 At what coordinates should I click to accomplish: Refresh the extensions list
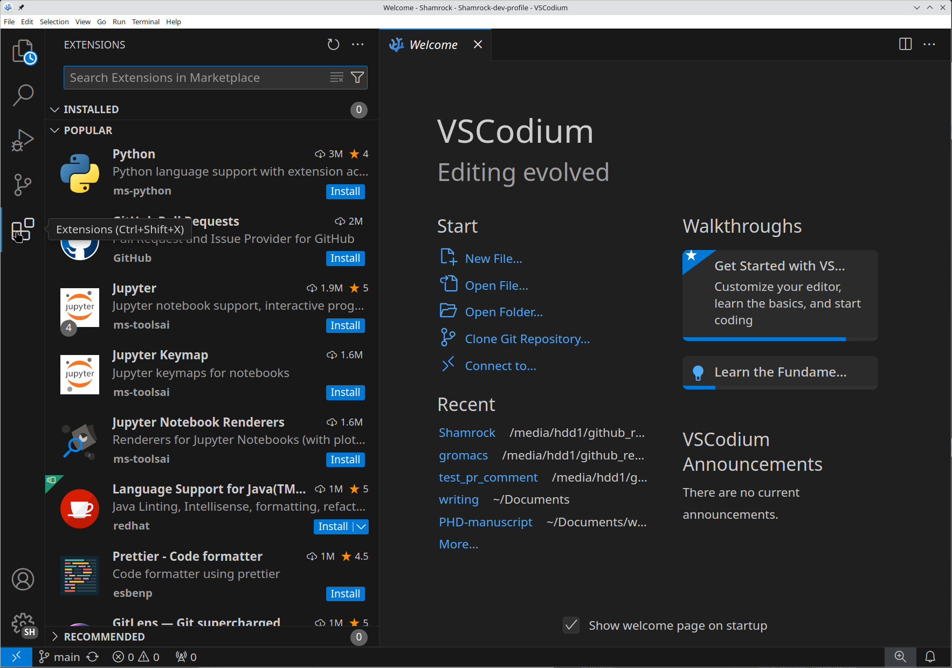tap(333, 45)
